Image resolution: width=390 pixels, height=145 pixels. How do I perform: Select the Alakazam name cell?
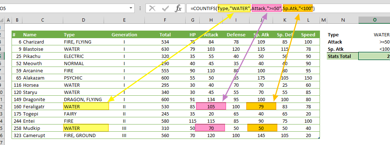pyautogui.click(x=43, y=78)
